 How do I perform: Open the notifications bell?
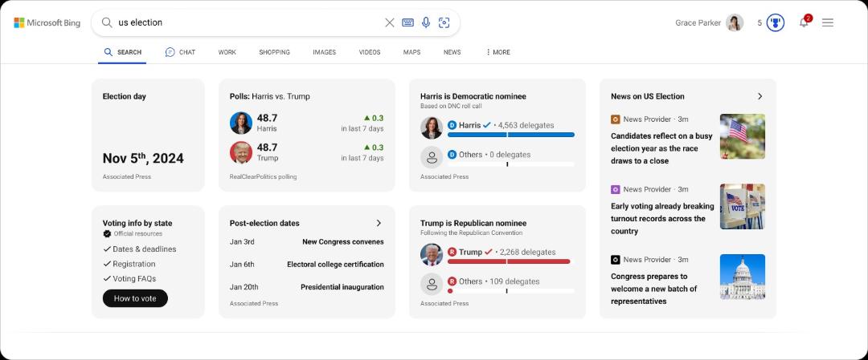point(804,22)
